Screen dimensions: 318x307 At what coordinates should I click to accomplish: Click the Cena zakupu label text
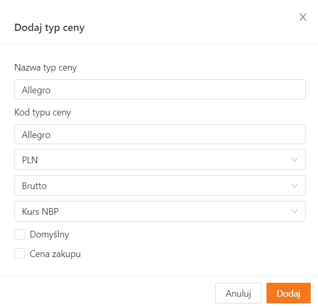tap(55, 253)
